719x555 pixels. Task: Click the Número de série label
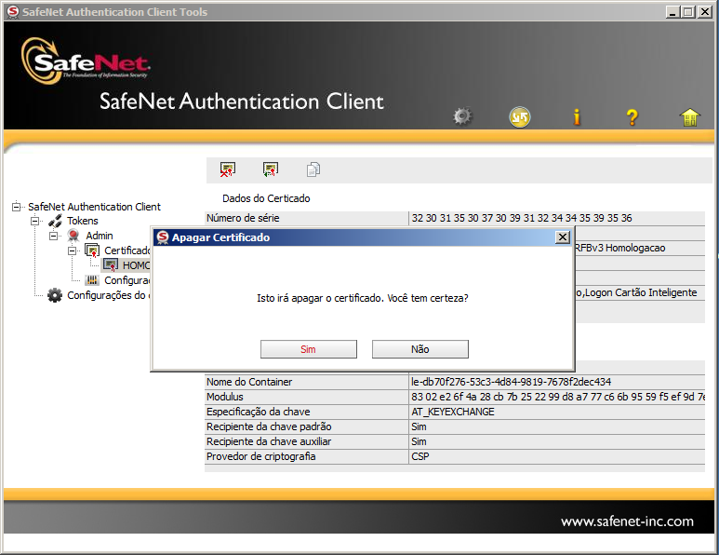pos(243,218)
